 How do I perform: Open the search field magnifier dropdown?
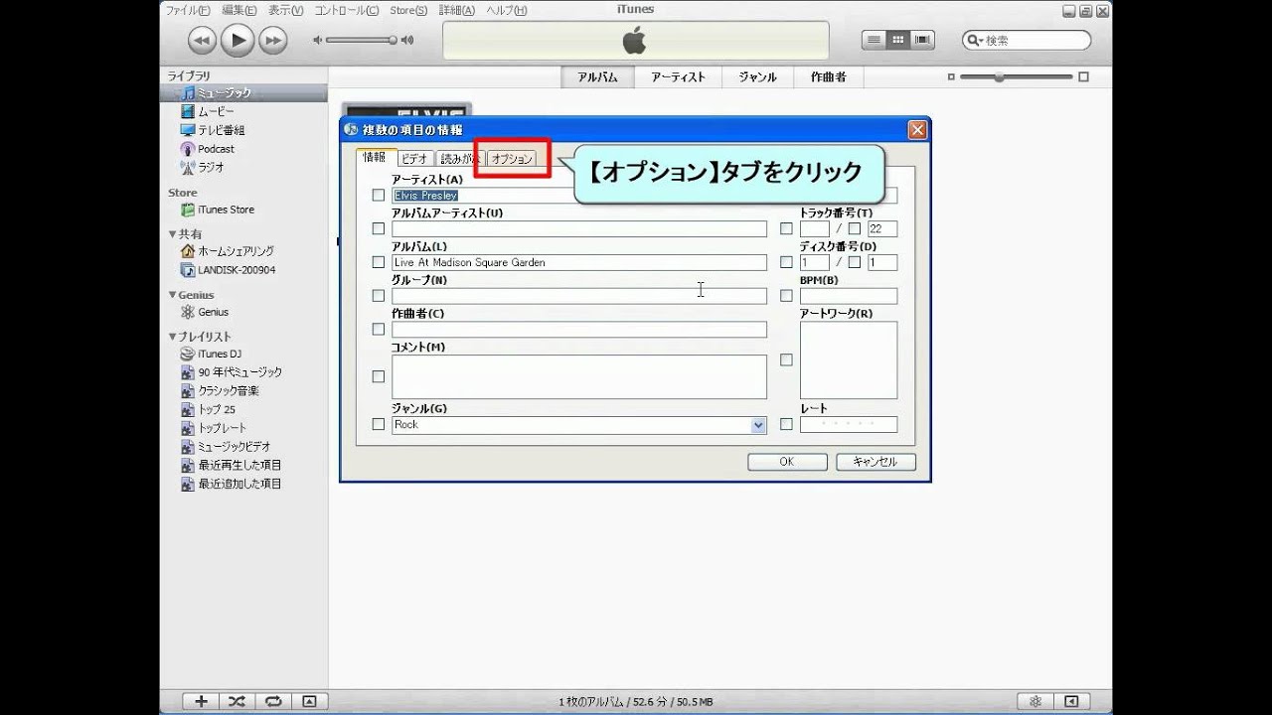[x=976, y=41]
